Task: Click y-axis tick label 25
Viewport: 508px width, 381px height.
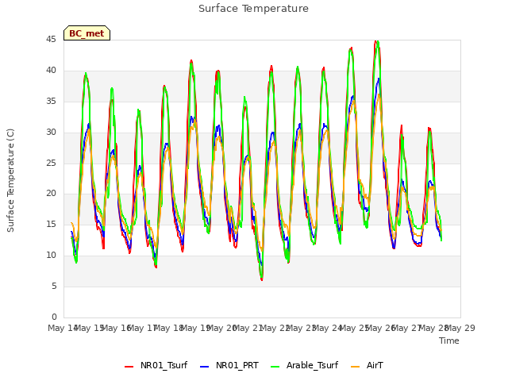Action: pos(51,163)
